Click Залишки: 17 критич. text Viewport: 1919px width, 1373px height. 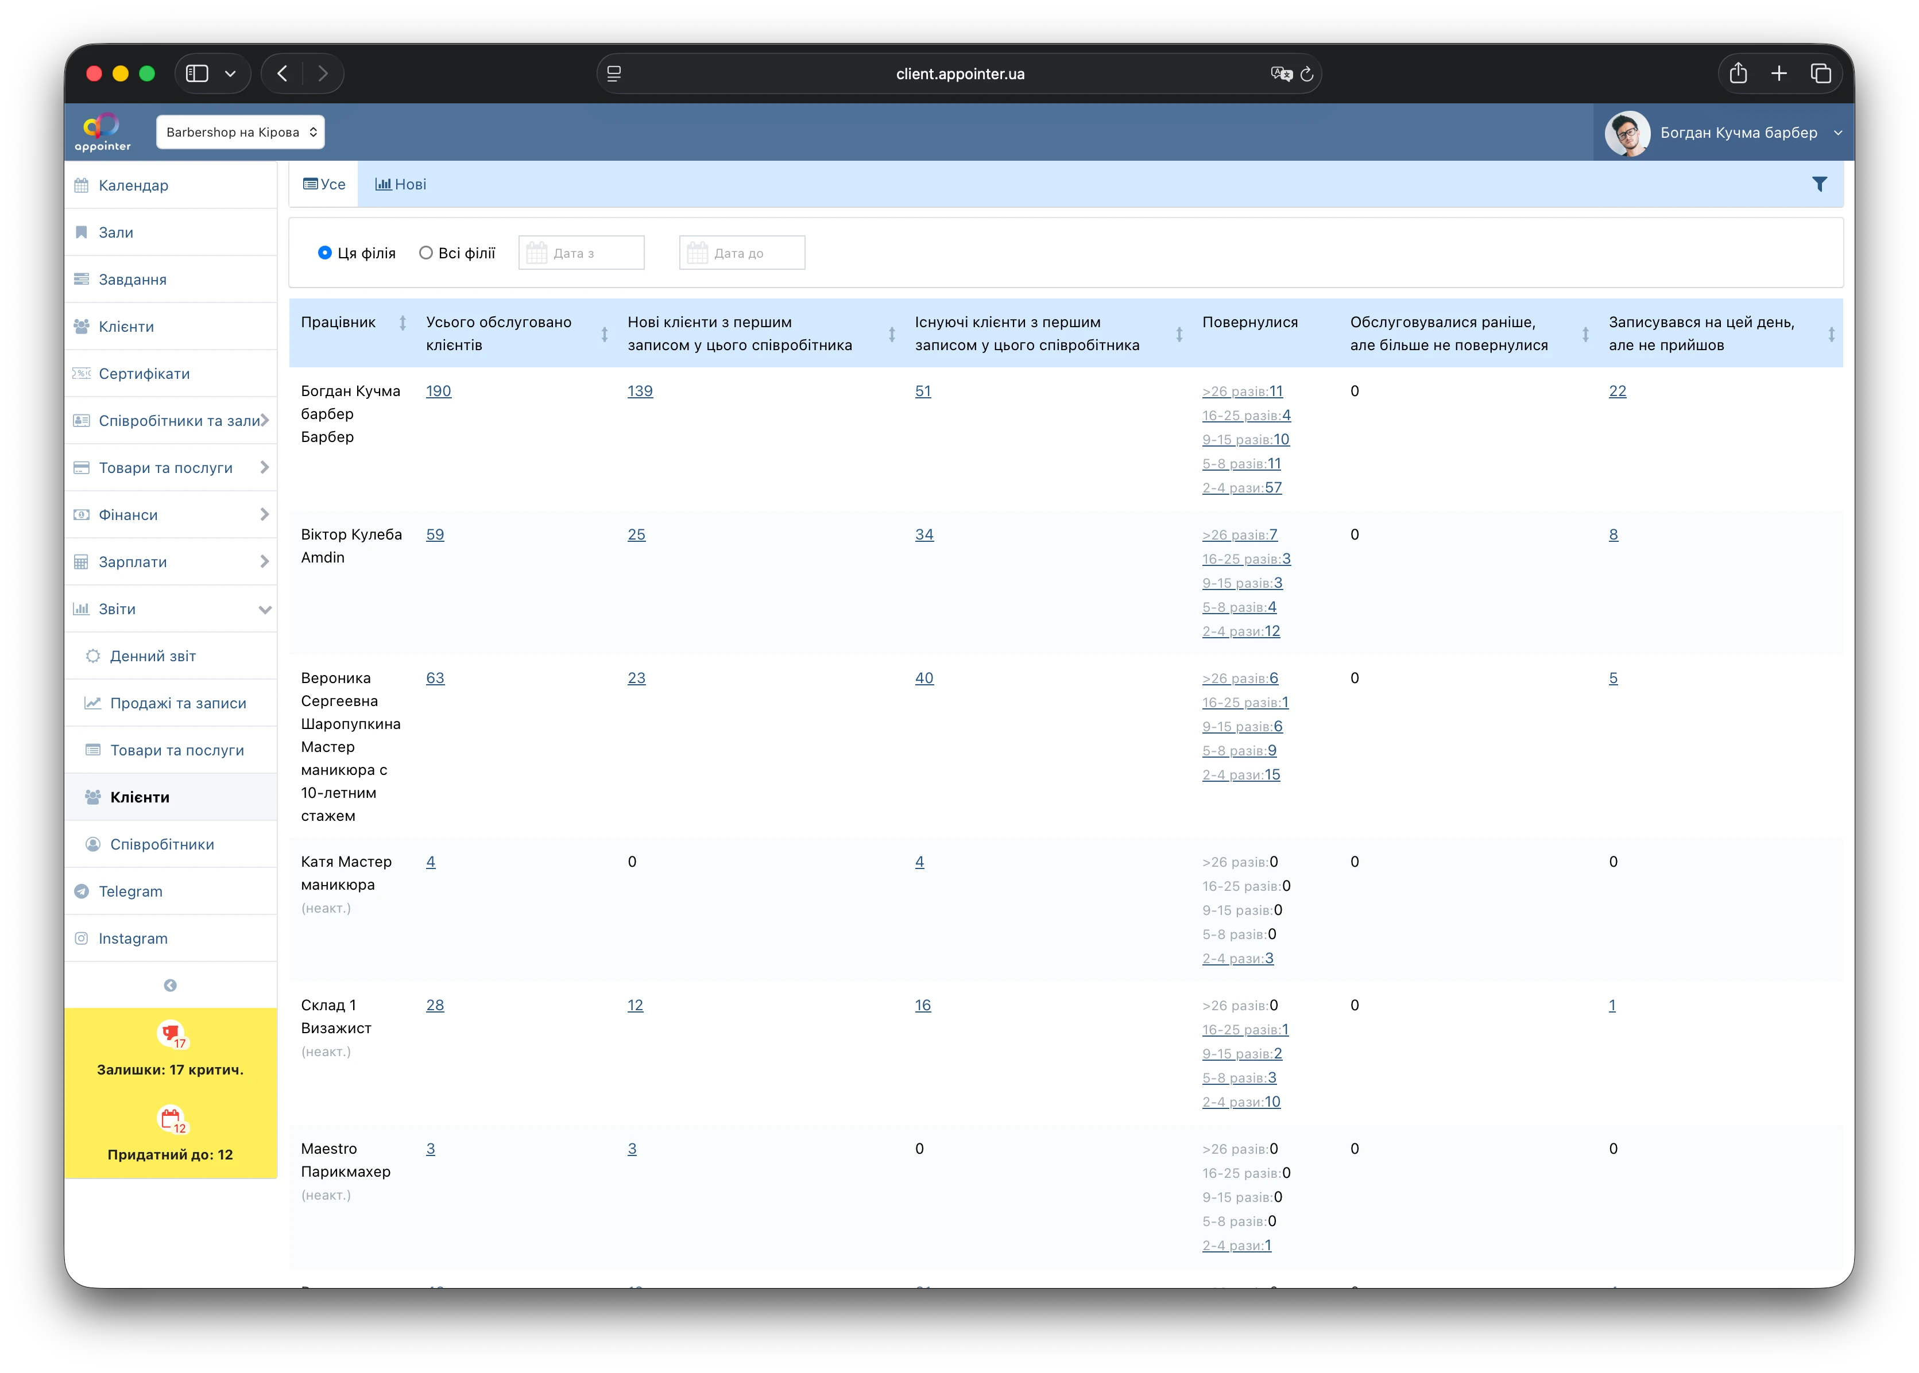[x=170, y=1069]
